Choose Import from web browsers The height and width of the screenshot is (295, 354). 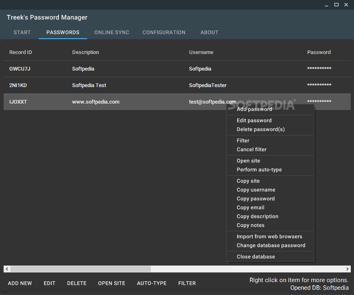point(270,237)
